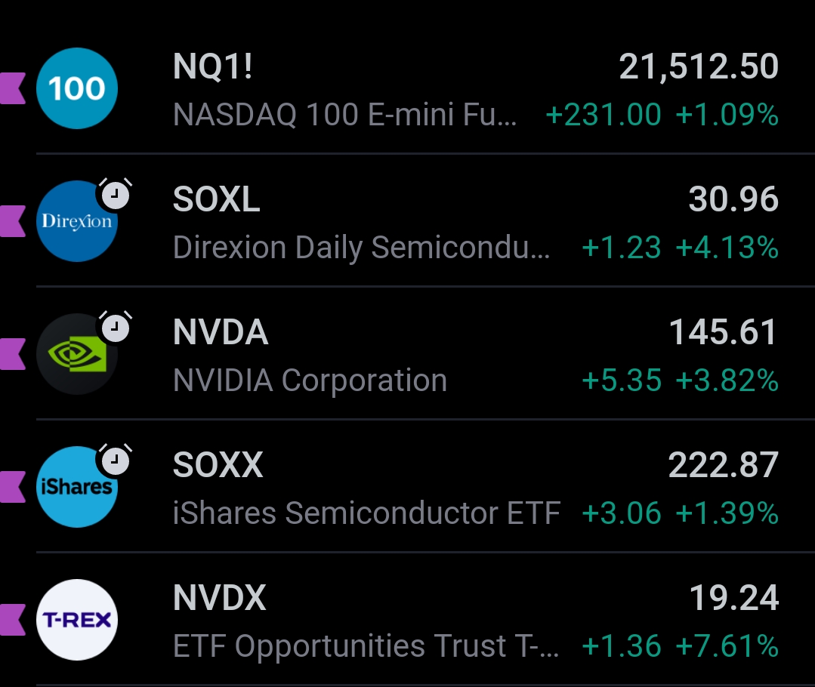Tap the NASDAQ 100 round logo icon
The width and height of the screenshot is (815, 687).
77,88
